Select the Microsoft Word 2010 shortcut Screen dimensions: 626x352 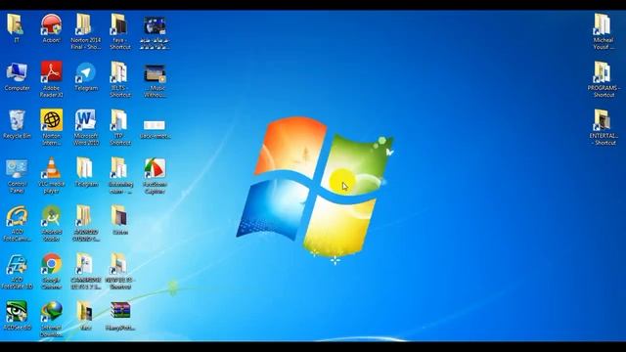pos(85,127)
